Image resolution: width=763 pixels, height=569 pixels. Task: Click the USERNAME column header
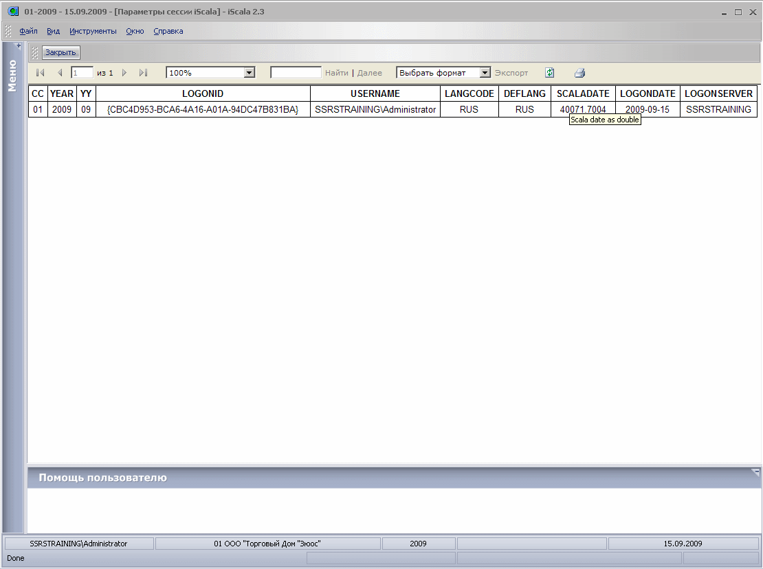tap(375, 94)
